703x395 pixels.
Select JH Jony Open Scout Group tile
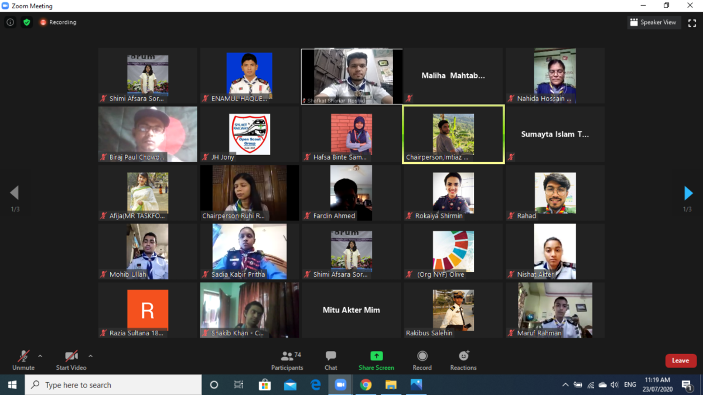[250, 134]
